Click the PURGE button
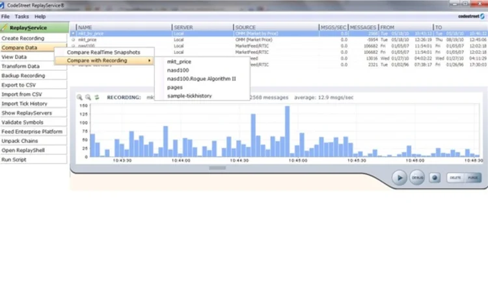The image size is (488, 301). tap(473, 177)
